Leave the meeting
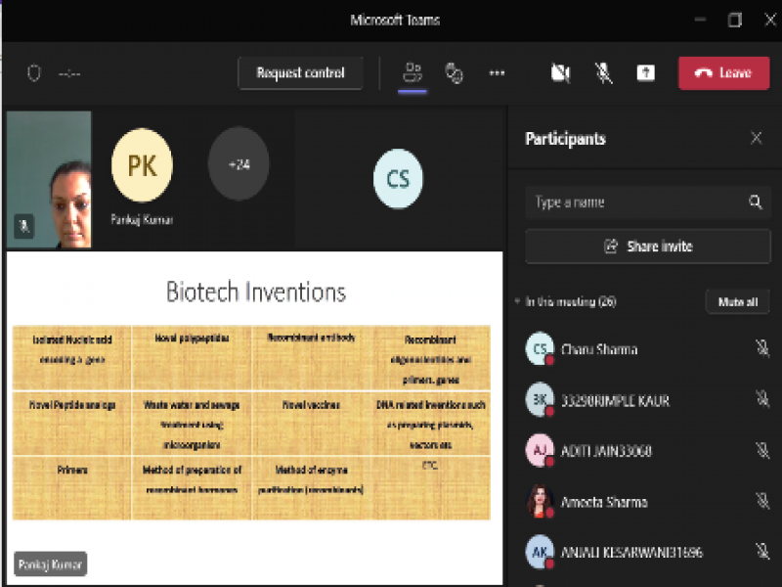This screenshot has width=782, height=587. [723, 73]
